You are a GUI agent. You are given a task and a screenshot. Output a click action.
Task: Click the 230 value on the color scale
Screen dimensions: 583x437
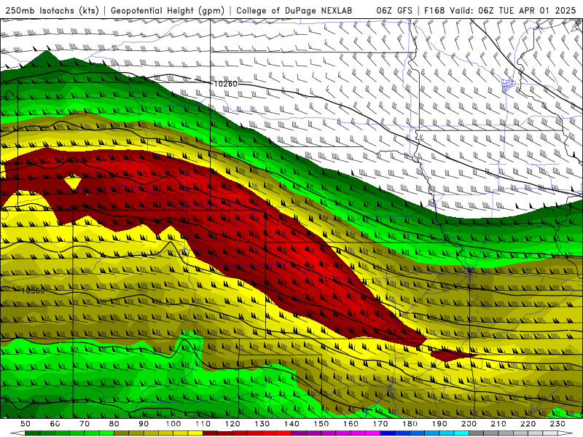click(557, 424)
